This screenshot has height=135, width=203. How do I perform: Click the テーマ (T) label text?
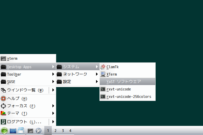pyautogui.click(x=17, y=113)
